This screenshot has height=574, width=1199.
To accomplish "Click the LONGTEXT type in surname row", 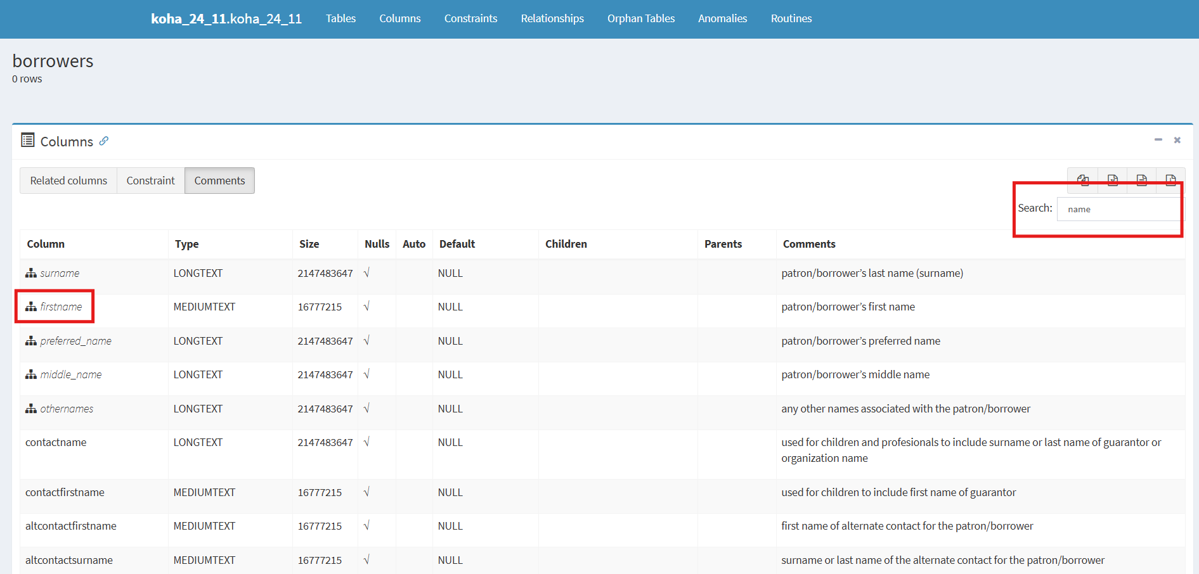I will pyautogui.click(x=198, y=273).
